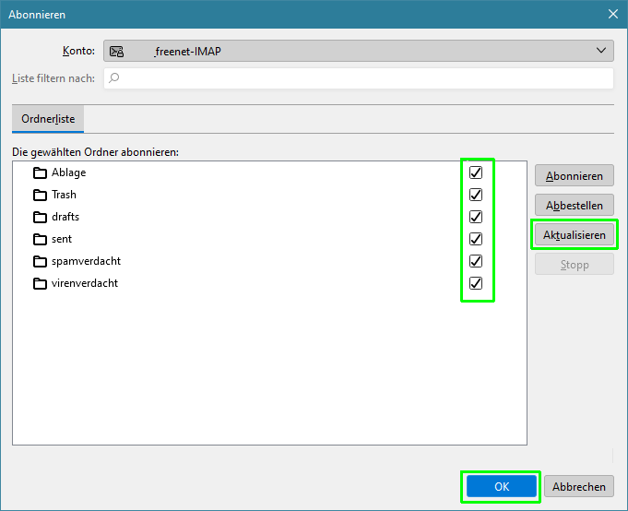This screenshot has height=511, width=628.
Task: Click the mail account icon in Konto
Action: point(117,52)
